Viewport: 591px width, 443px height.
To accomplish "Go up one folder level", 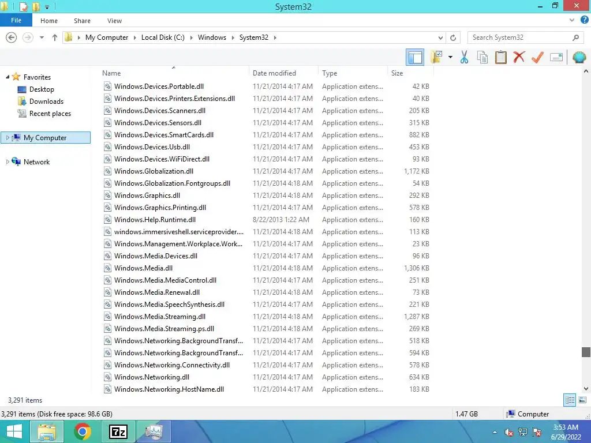I will pos(55,37).
